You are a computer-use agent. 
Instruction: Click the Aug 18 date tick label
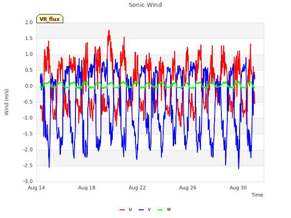(x=87, y=188)
